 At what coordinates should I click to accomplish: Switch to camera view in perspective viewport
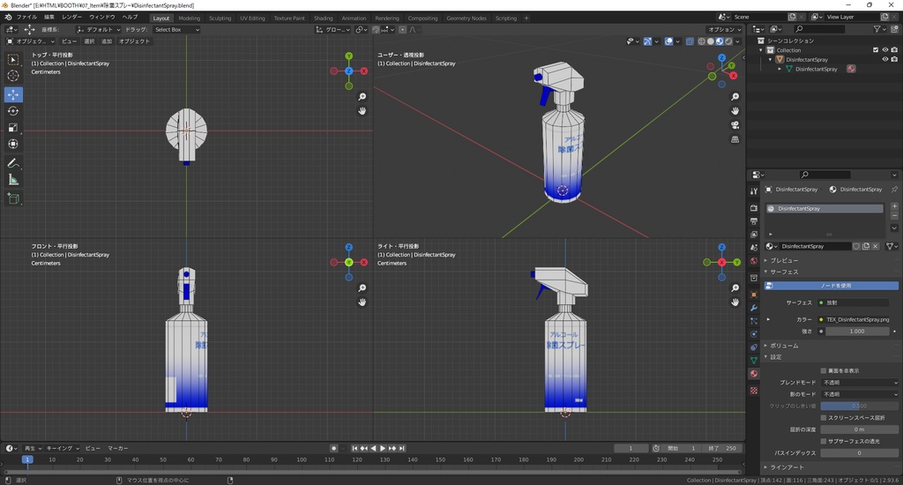pyautogui.click(x=735, y=125)
